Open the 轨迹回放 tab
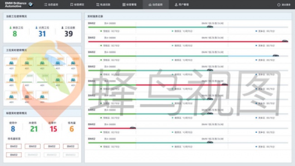Image resolution: width=295 pixels, height=166 pixels. [103, 5]
